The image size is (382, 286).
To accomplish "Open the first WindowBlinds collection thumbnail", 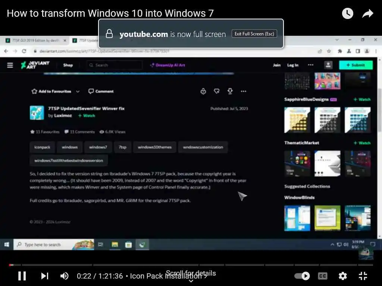I will [297, 218].
